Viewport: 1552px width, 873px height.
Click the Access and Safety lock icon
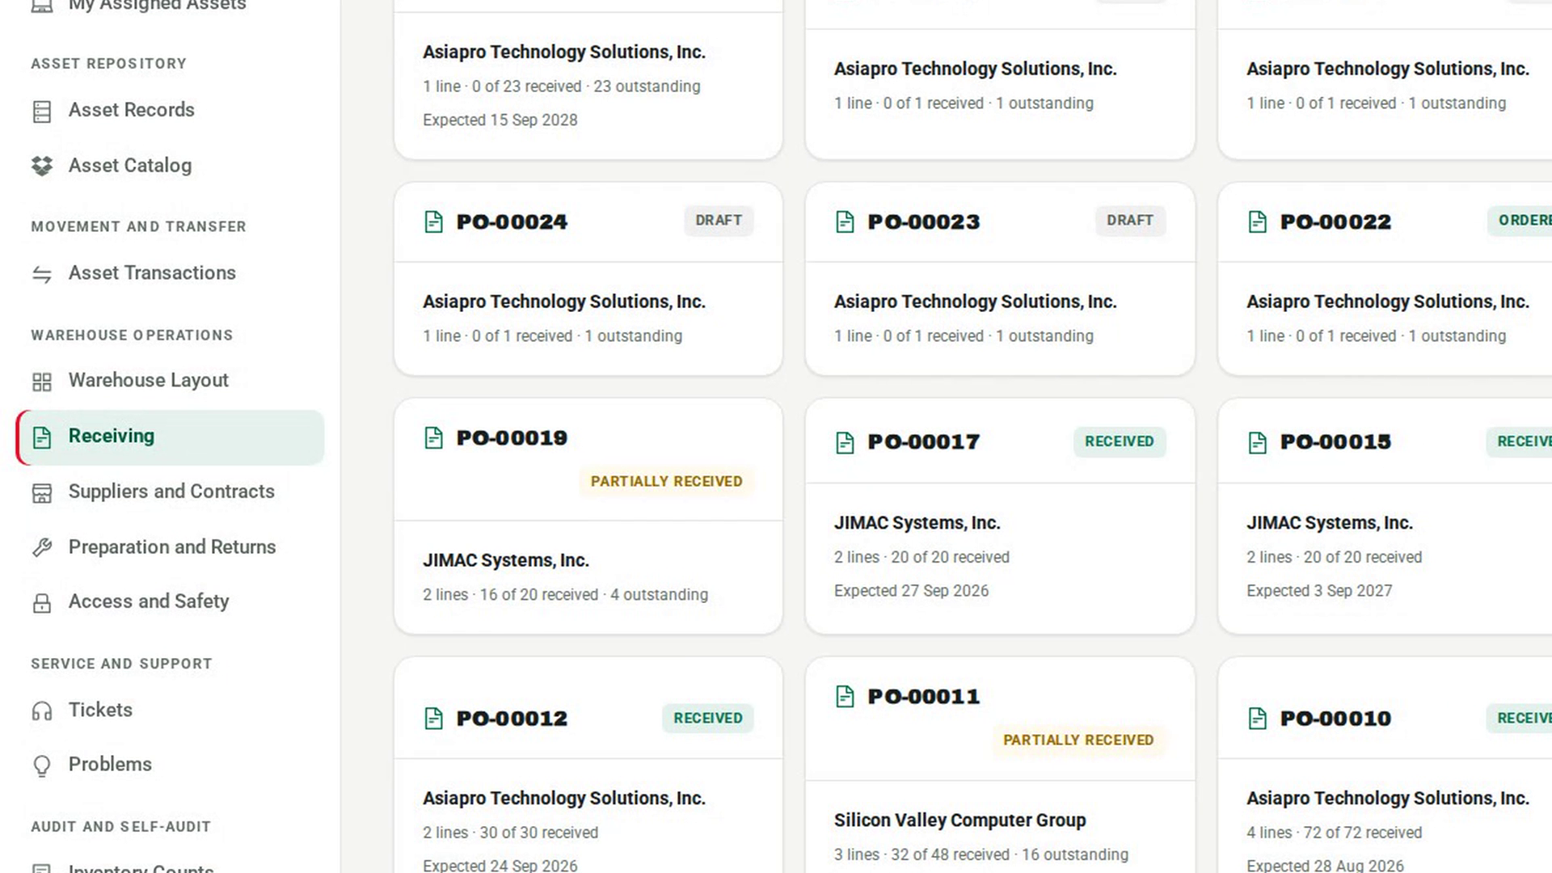click(x=42, y=602)
